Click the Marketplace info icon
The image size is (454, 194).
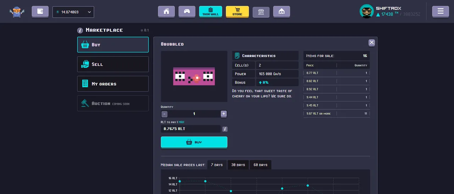(80, 30)
